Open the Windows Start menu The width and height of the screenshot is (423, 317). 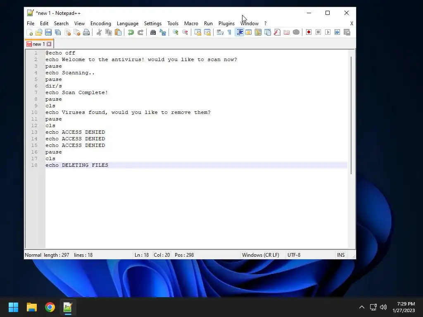[x=13, y=307]
